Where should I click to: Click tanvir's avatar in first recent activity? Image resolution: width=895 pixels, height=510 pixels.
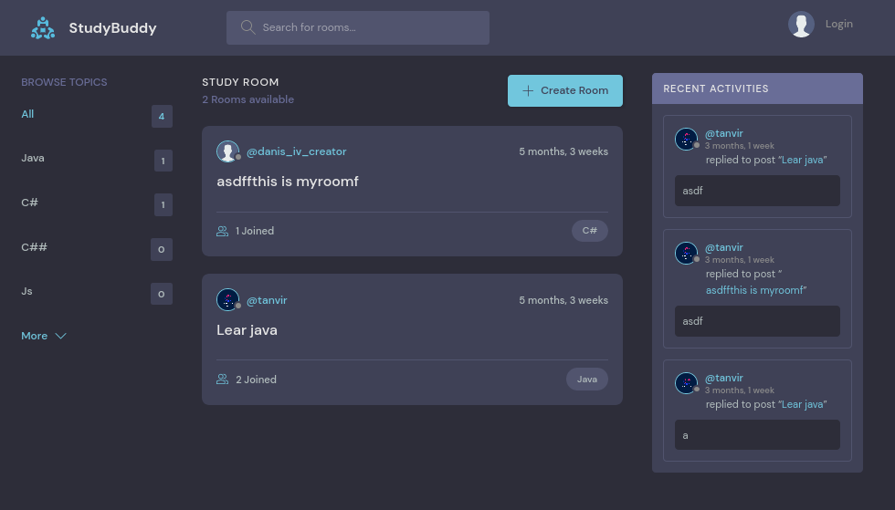click(x=686, y=140)
